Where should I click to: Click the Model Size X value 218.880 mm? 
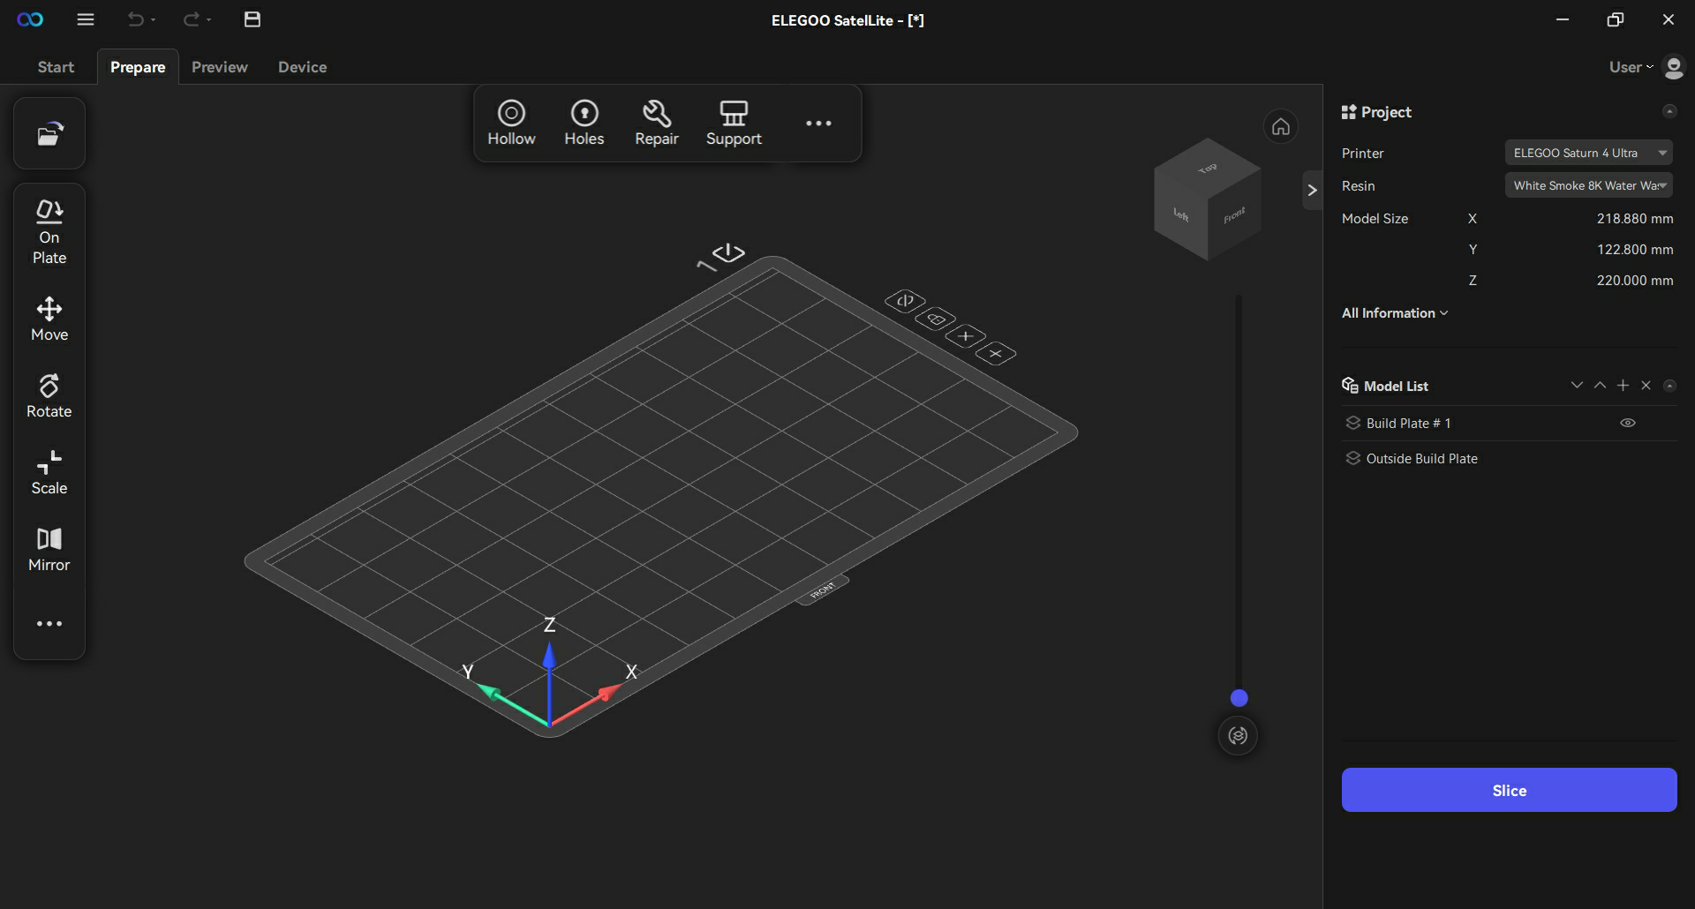pos(1635,218)
